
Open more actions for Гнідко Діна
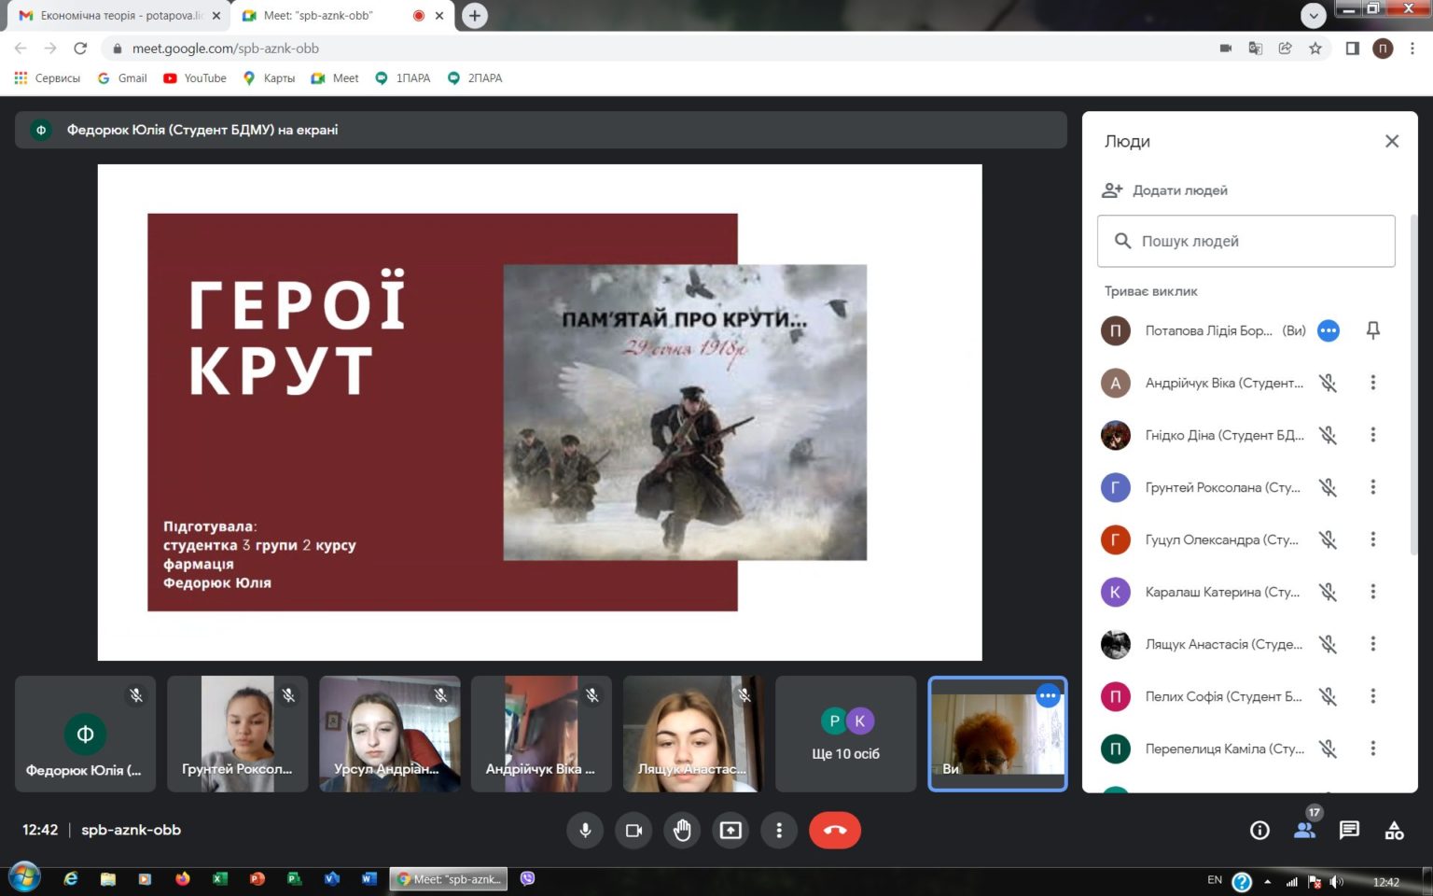pos(1372,435)
